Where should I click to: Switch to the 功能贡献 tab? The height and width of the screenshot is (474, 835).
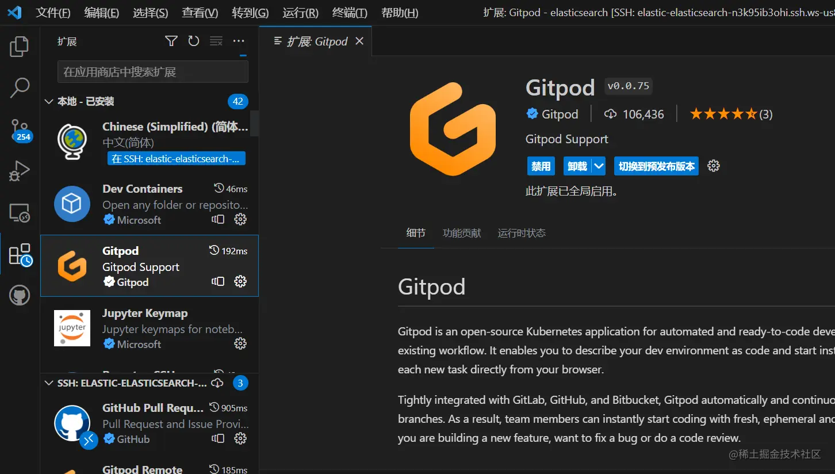462,233
